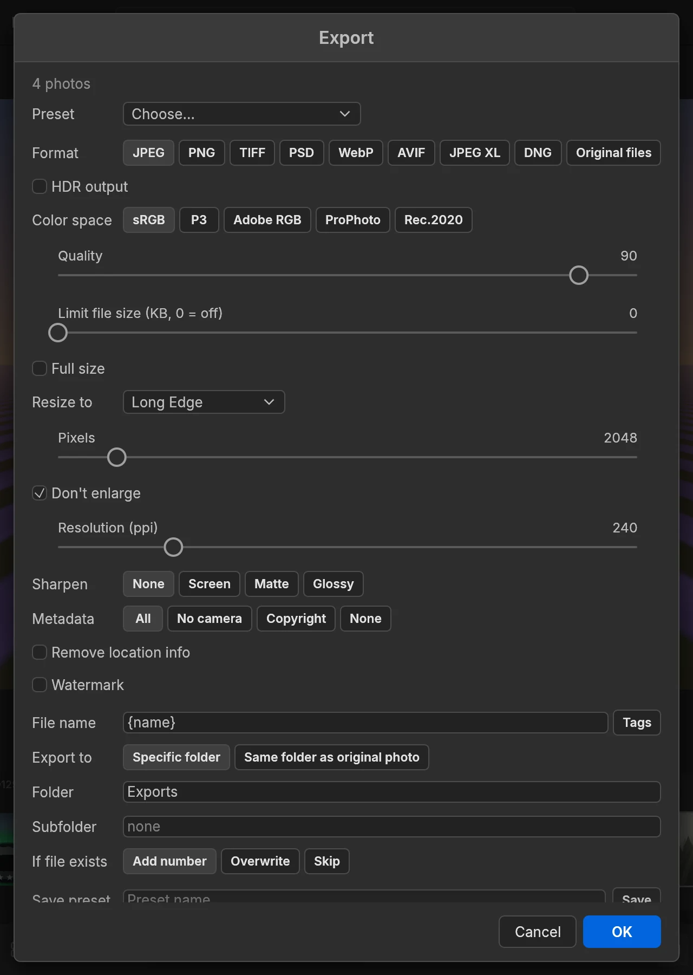Viewport: 693px width, 975px height.
Task: Select Glossy sharpening
Action: [x=334, y=584]
